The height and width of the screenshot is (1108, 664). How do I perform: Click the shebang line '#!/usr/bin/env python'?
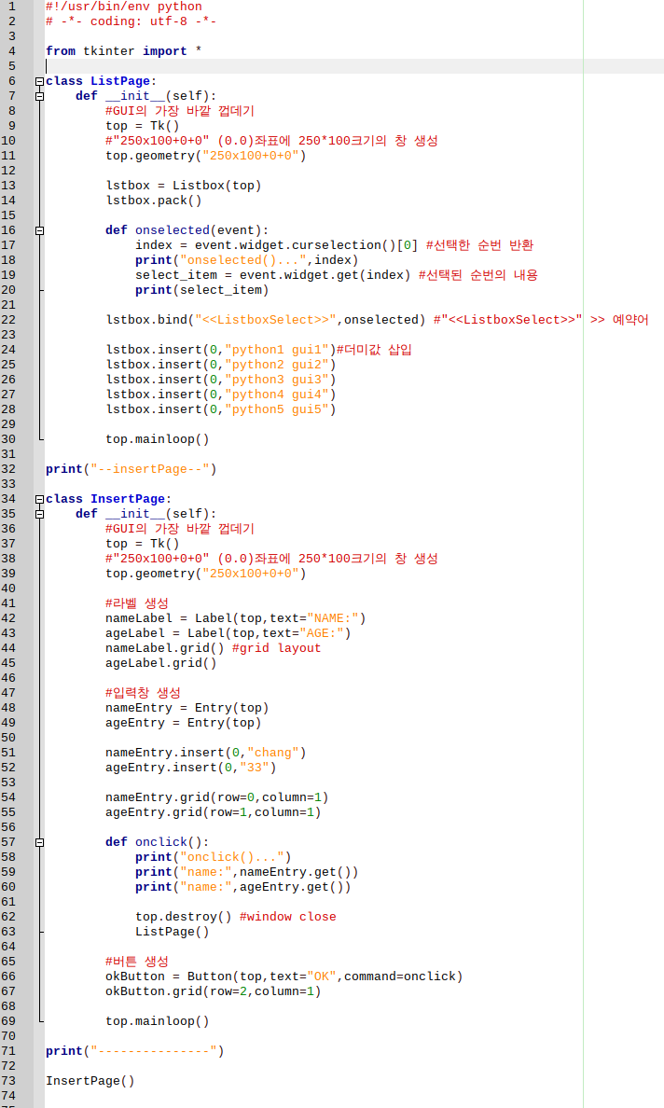[x=124, y=7]
